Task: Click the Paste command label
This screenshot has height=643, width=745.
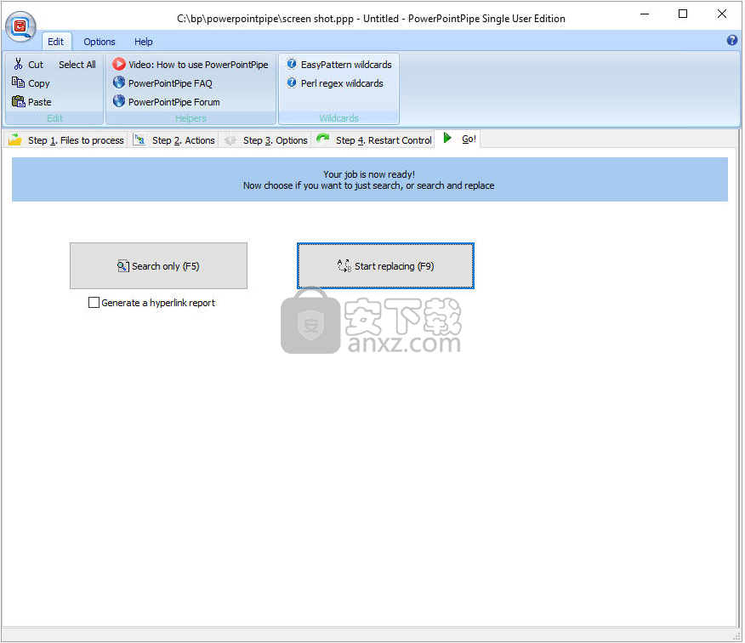Action: coord(39,102)
